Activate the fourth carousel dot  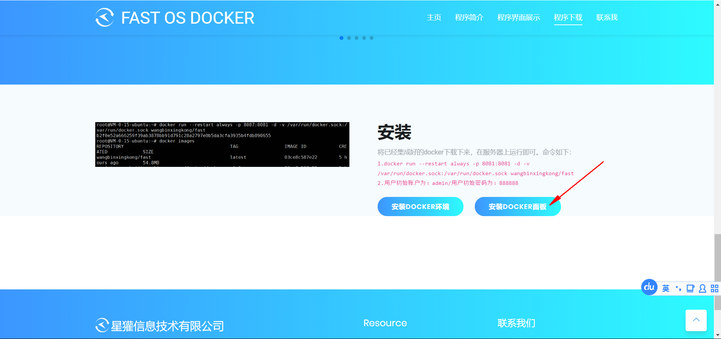click(364, 38)
